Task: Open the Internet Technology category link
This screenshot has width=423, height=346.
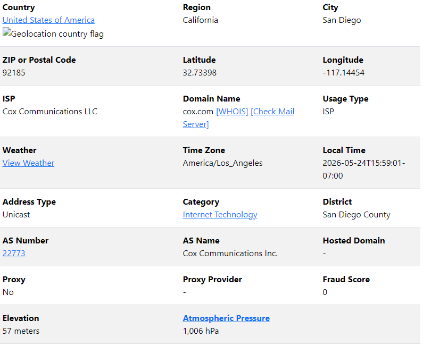Action: [220, 215]
